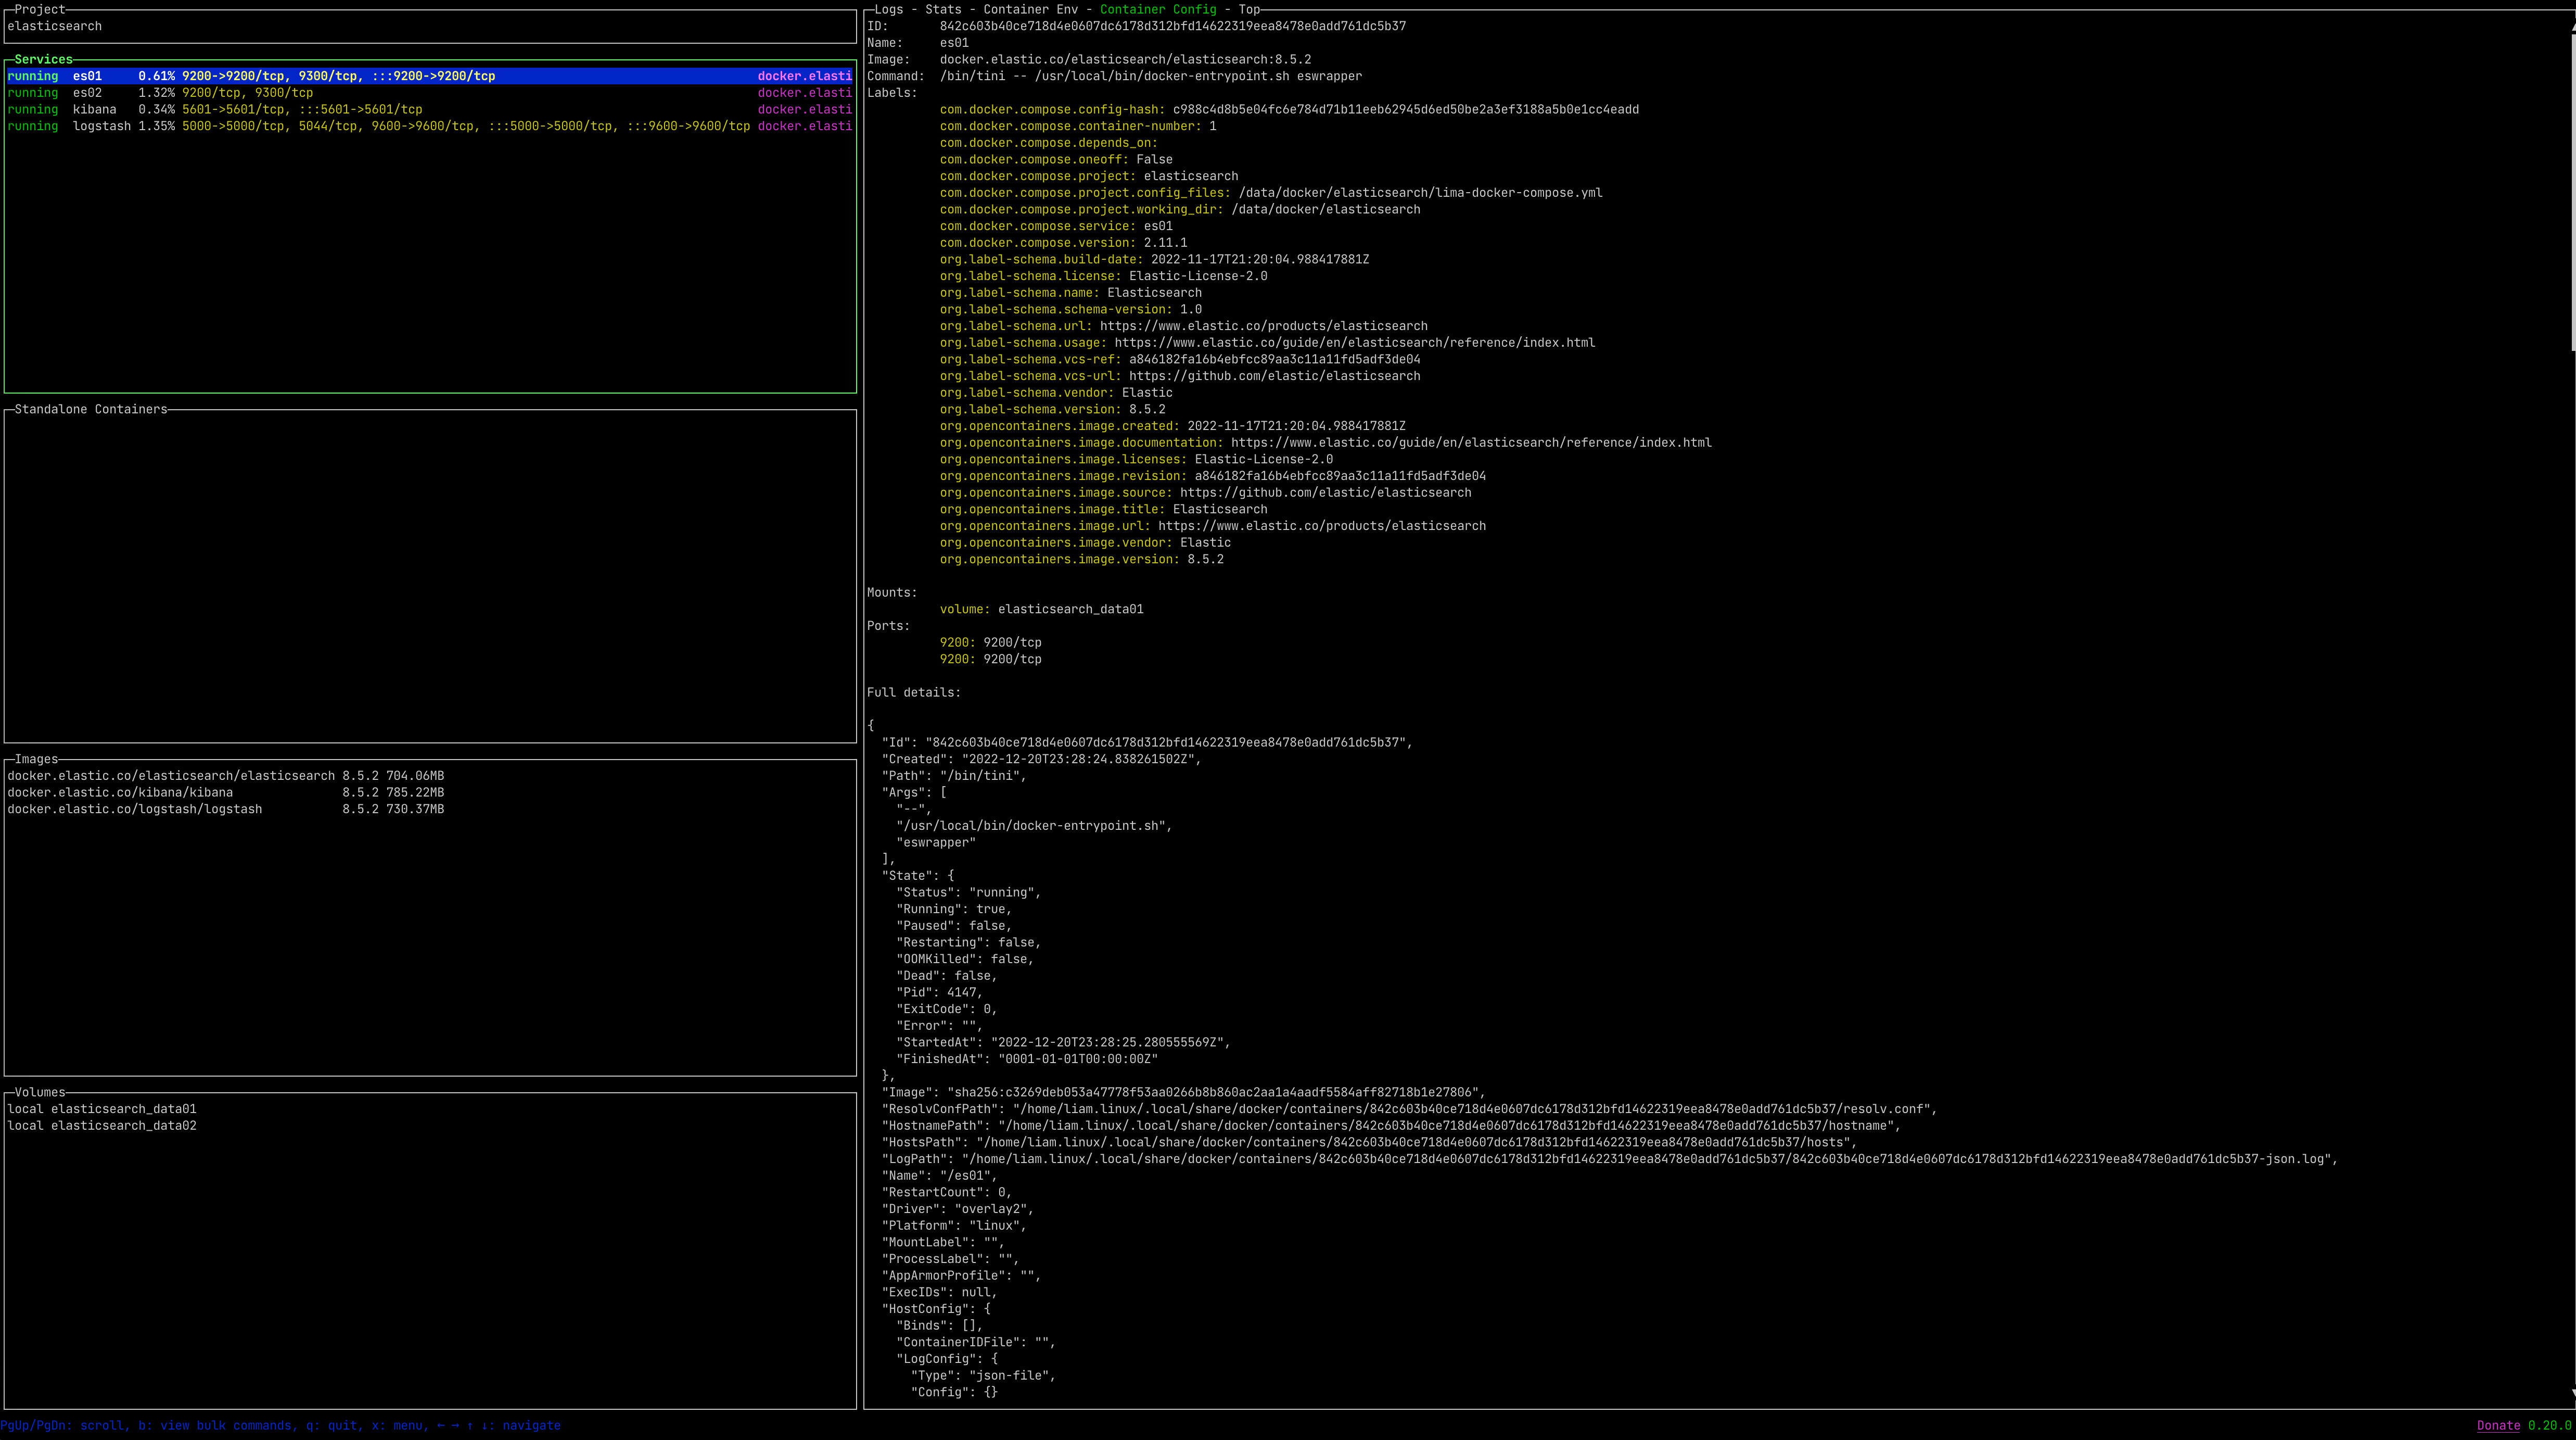
Task: Switch to the Logs tab
Action: pyautogui.click(x=888, y=9)
